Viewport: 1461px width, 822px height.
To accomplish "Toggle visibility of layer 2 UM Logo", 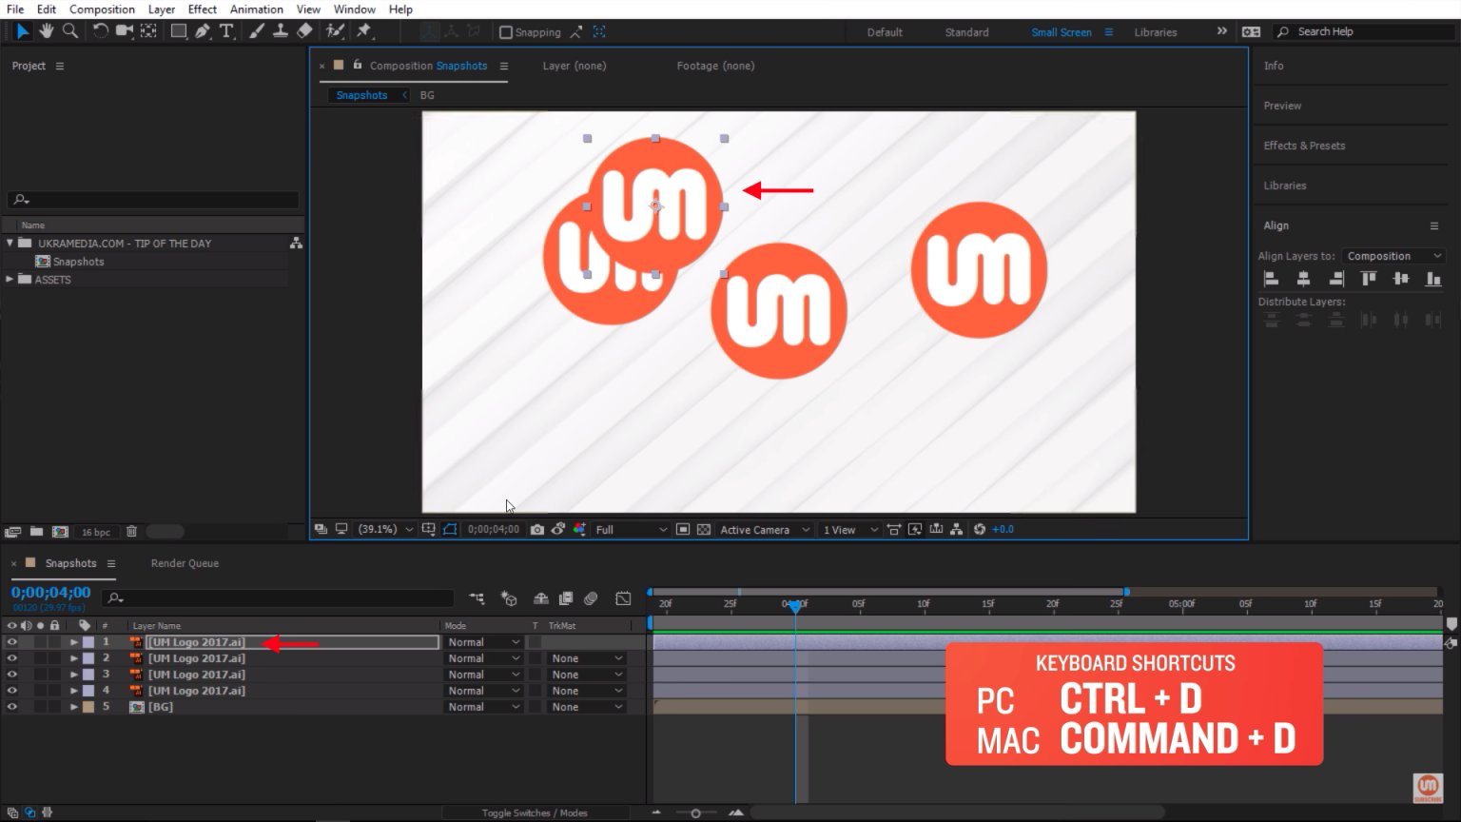I will [x=11, y=658].
